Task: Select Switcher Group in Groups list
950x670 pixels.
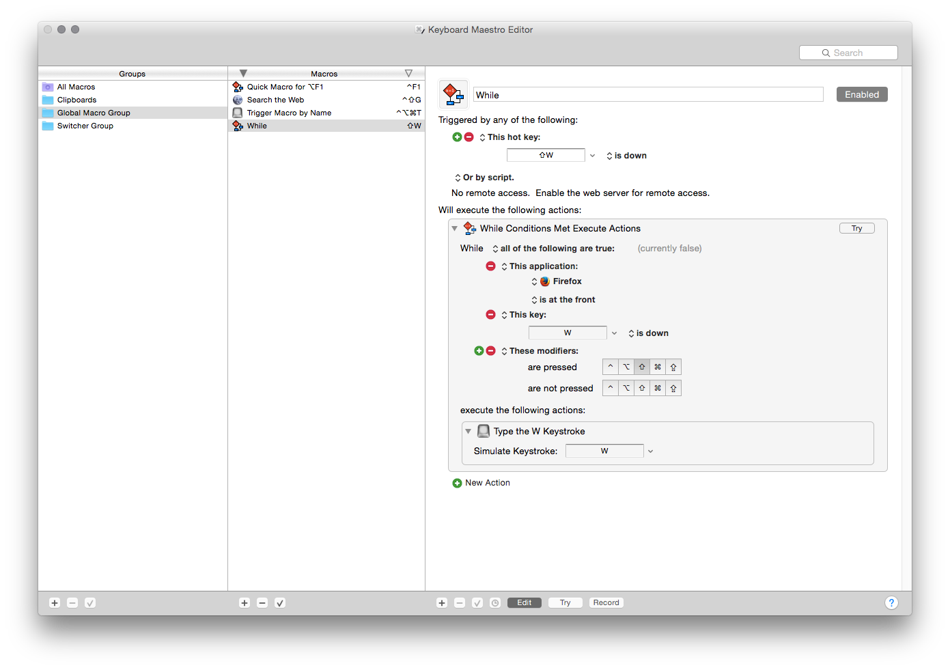Action: click(85, 126)
